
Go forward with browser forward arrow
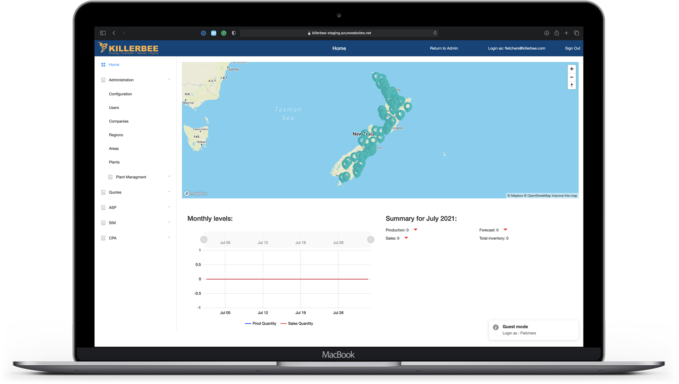(124, 33)
